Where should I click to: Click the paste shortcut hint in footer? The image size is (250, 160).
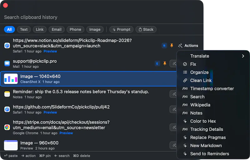11,156
